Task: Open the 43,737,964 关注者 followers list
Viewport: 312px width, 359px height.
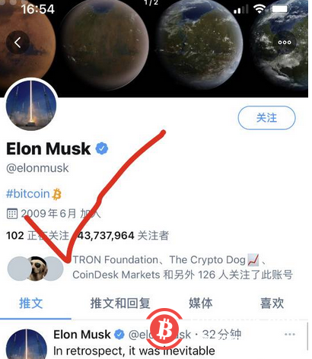Action: [123, 236]
